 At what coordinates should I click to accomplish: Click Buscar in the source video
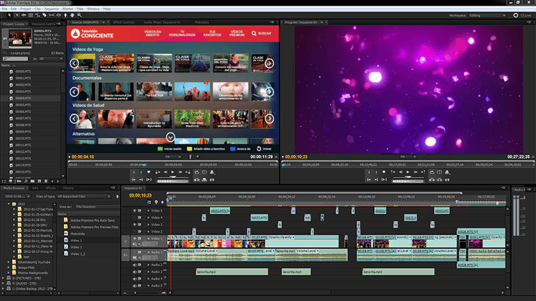(x=262, y=33)
